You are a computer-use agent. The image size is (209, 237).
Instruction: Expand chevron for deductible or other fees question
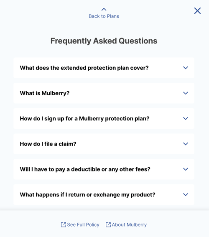186,169
